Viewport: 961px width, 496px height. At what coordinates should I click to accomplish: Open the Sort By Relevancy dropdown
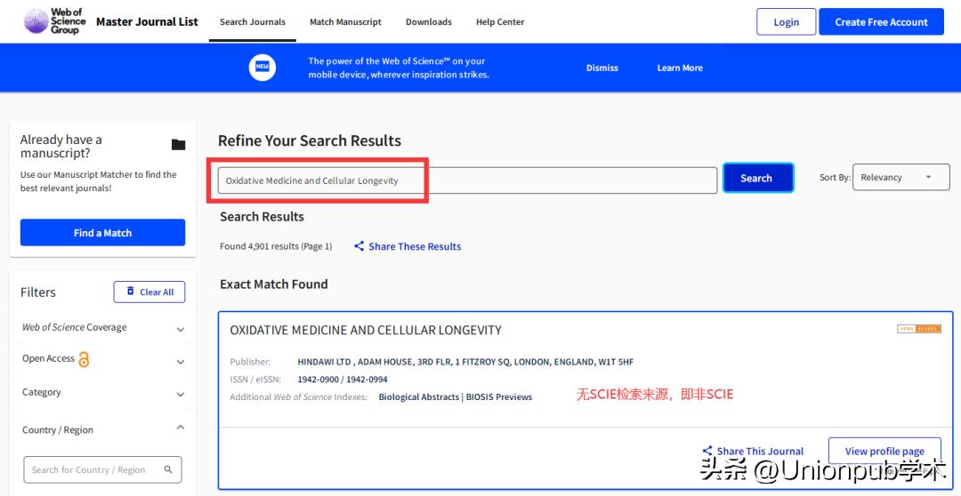click(x=900, y=178)
